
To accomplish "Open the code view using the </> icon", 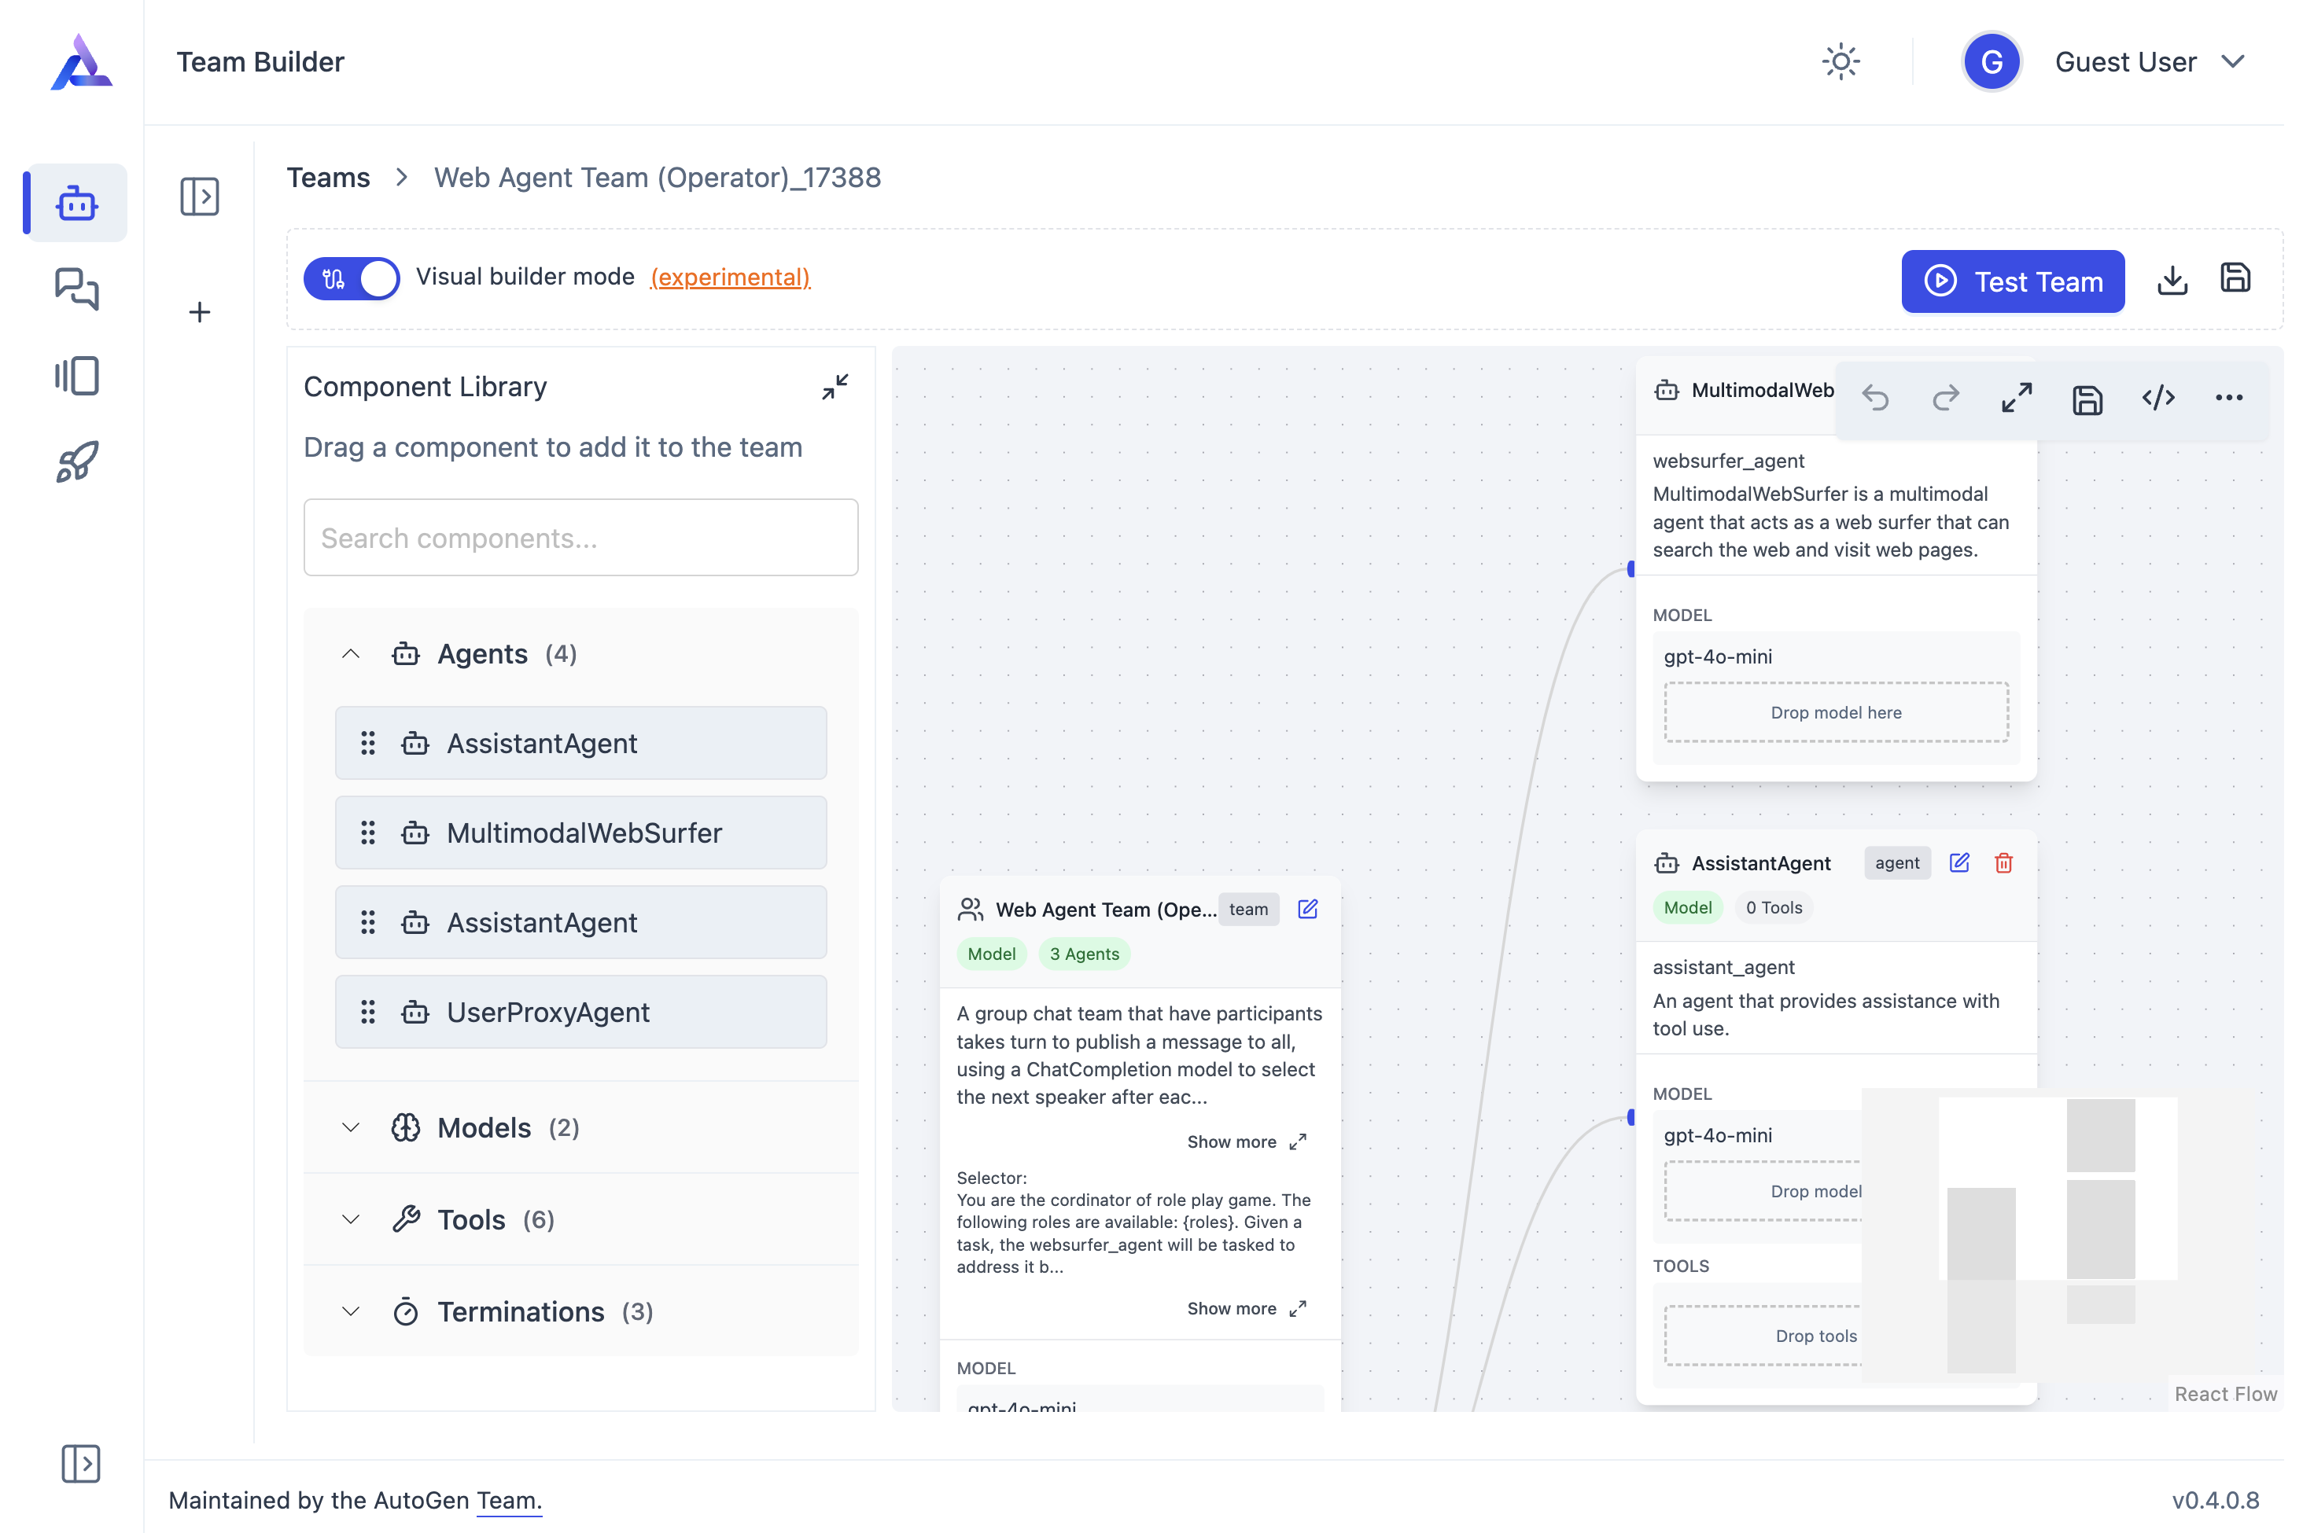I will [x=2158, y=398].
